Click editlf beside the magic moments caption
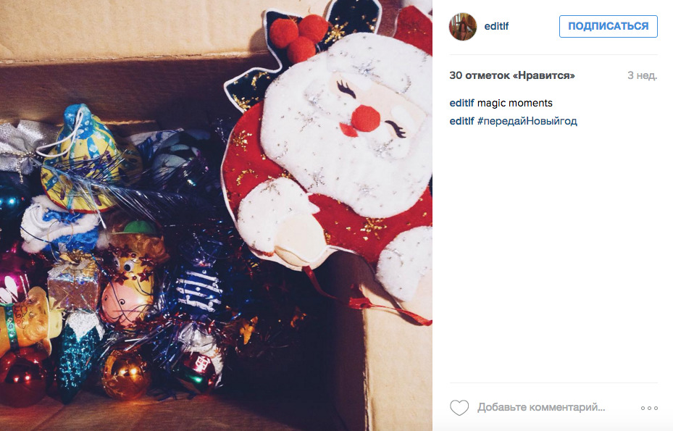The image size is (673, 431). (x=461, y=103)
